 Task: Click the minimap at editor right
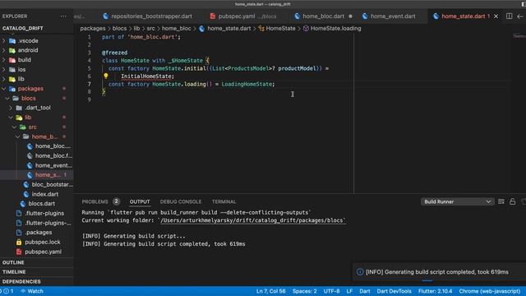pyautogui.click(x=519, y=36)
